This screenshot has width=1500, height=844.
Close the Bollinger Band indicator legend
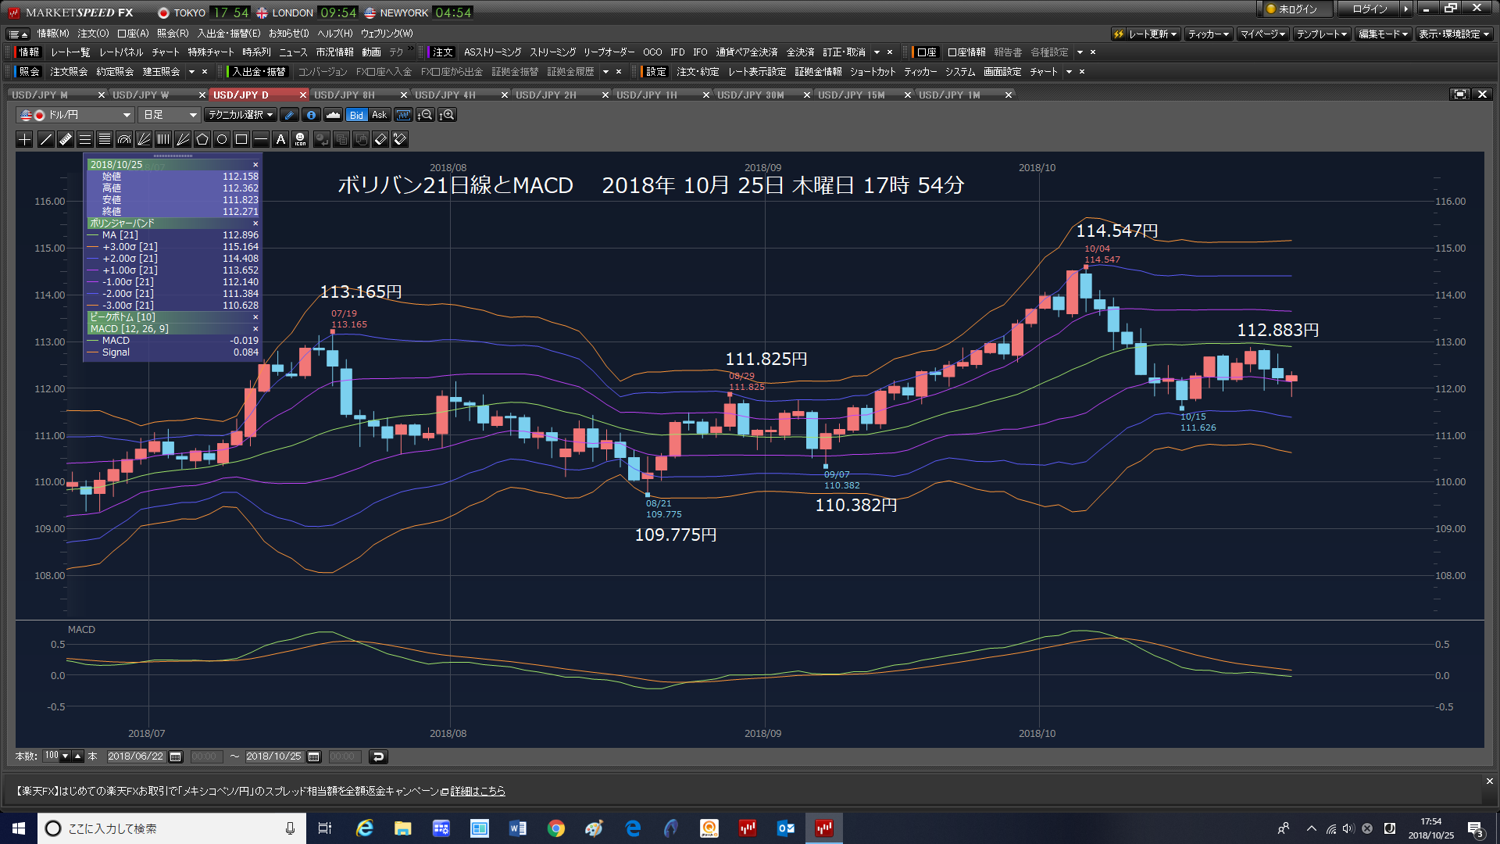(255, 224)
